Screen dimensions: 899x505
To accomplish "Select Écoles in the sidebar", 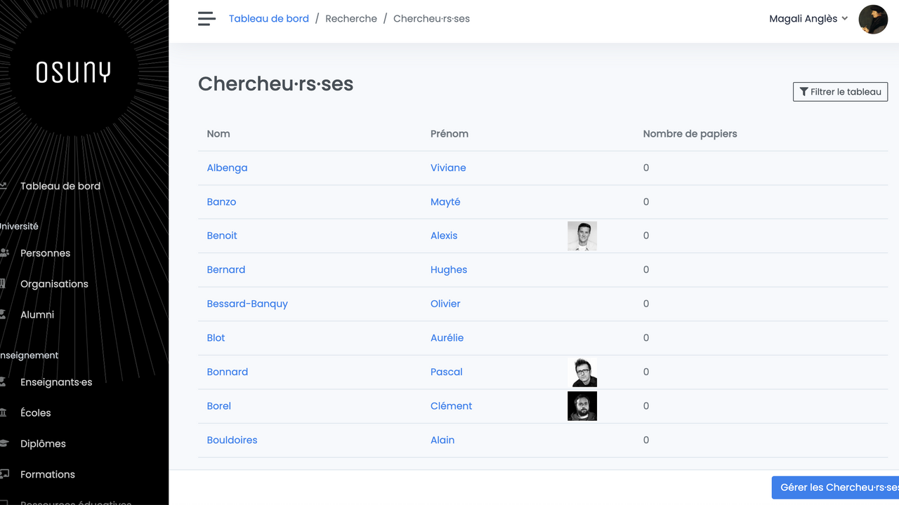I will tap(36, 413).
